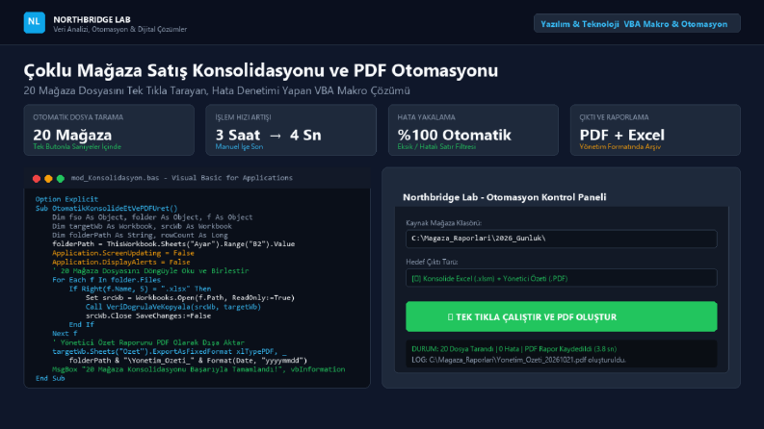Click the red window dot in code editor
This screenshot has height=429, width=764.
[37, 179]
